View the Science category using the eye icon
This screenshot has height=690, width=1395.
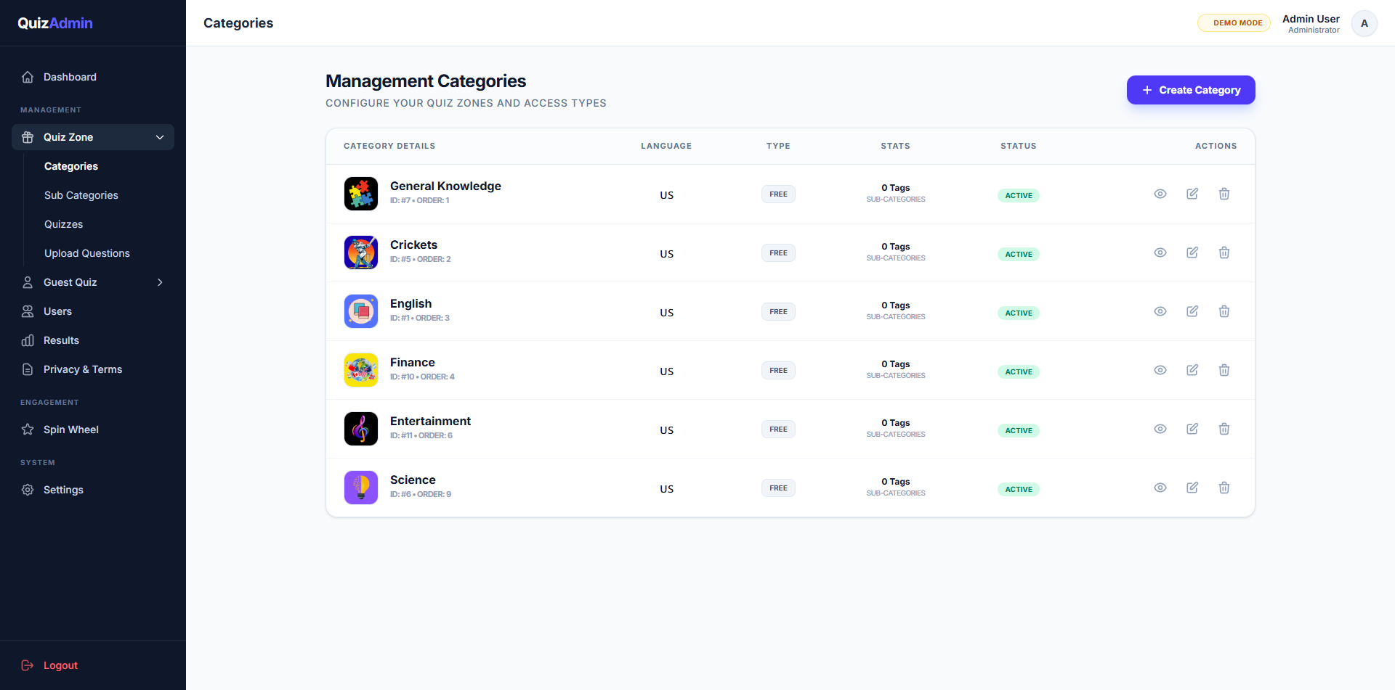[x=1160, y=488]
